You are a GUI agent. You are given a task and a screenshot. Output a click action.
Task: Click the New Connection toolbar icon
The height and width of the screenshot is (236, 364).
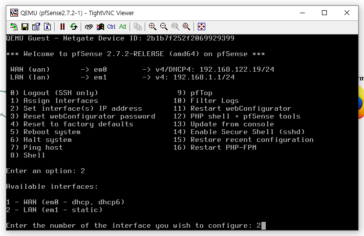pos(14,27)
